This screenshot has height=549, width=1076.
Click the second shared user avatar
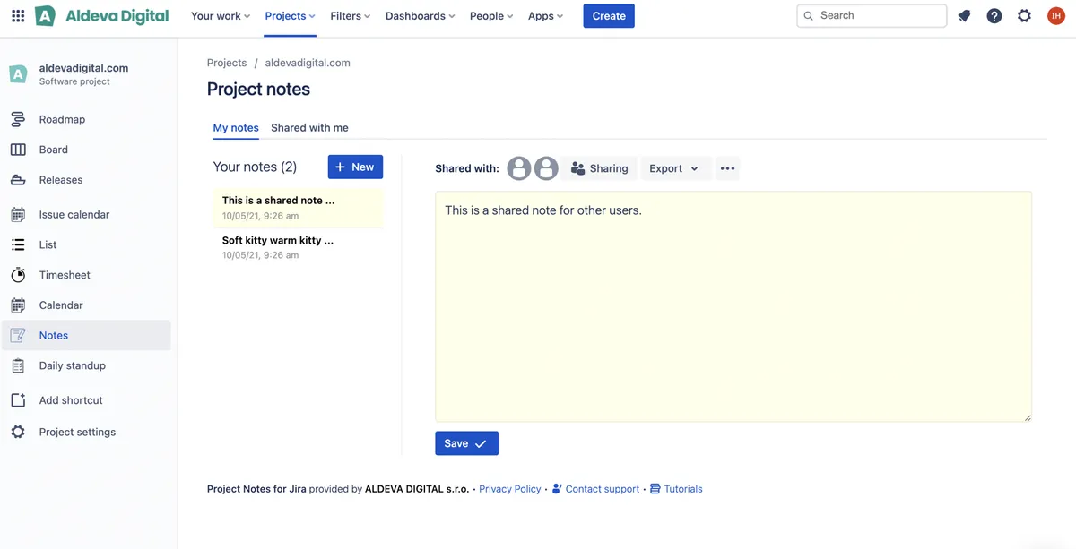(x=546, y=168)
